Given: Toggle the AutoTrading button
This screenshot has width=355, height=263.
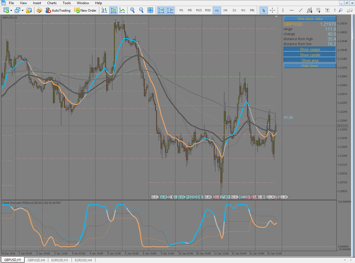Looking at the screenshot, I should (x=58, y=11).
